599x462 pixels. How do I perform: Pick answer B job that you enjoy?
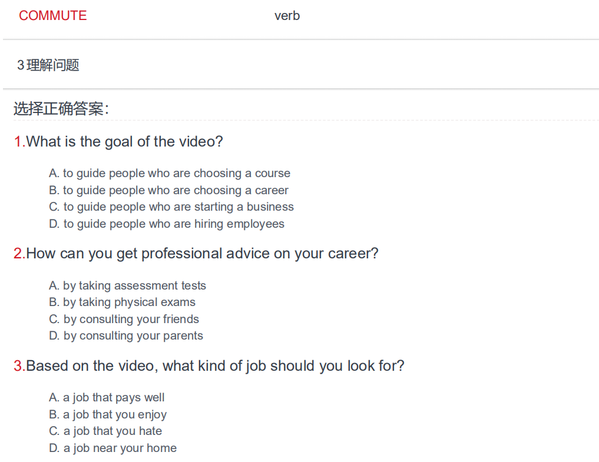click(x=108, y=414)
